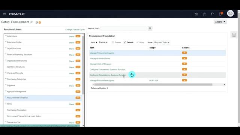
Task: Open the Setup Procurement offering dropdown
Action: pyautogui.click(x=31, y=22)
